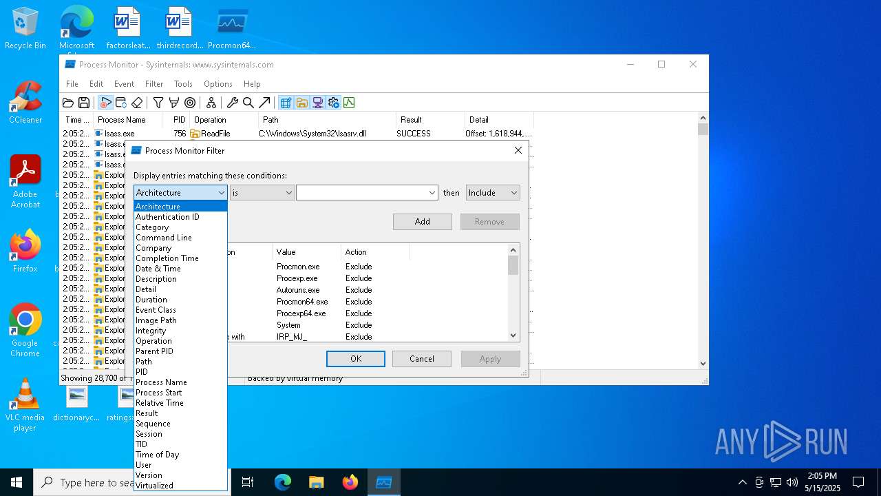The image size is (881, 496).
Task: Open the Help menu
Action: click(x=252, y=84)
